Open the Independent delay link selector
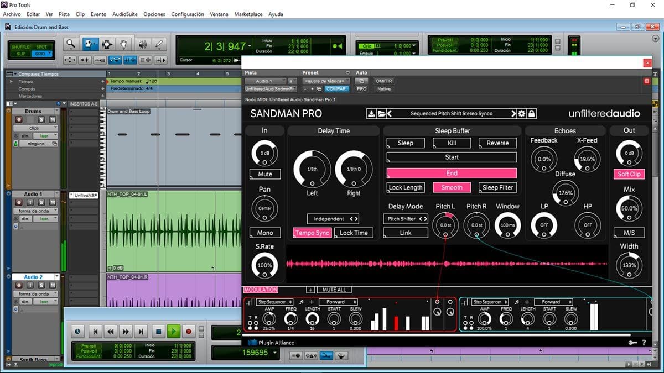Image resolution: width=664 pixels, height=373 pixels. point(333,219)
